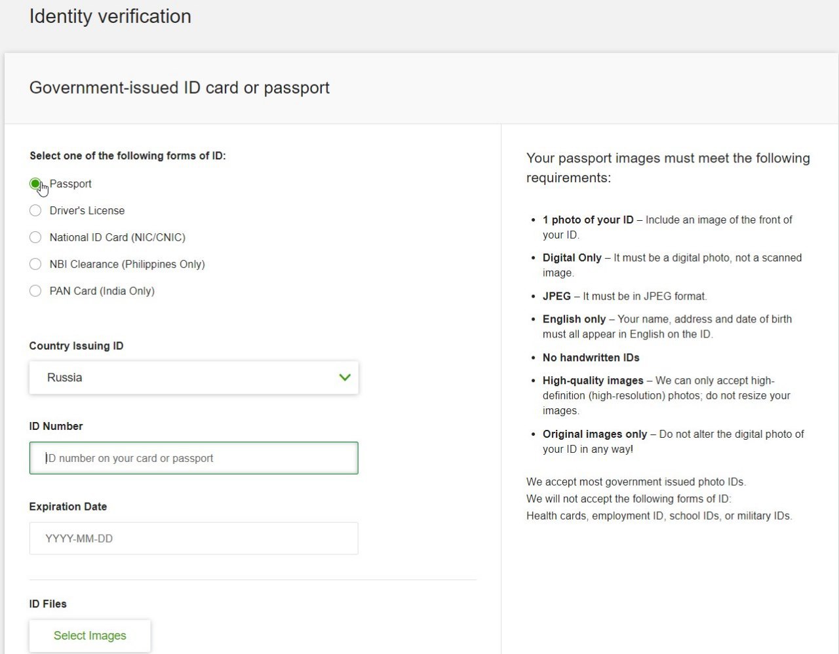
Task: Click the Expiration Date field
Action: [193, 539]
